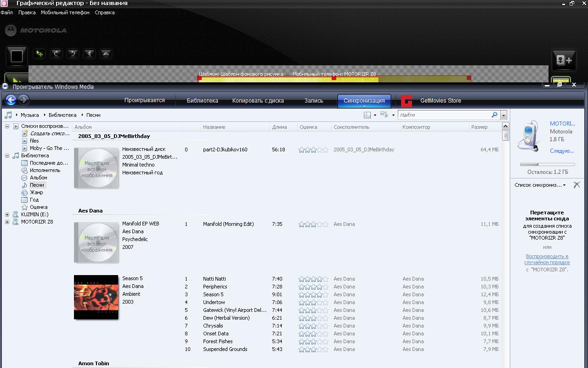Click the device storage capacity bar
Screen dimensions: 588x368
pyautogui.click(x=547, y=164)
